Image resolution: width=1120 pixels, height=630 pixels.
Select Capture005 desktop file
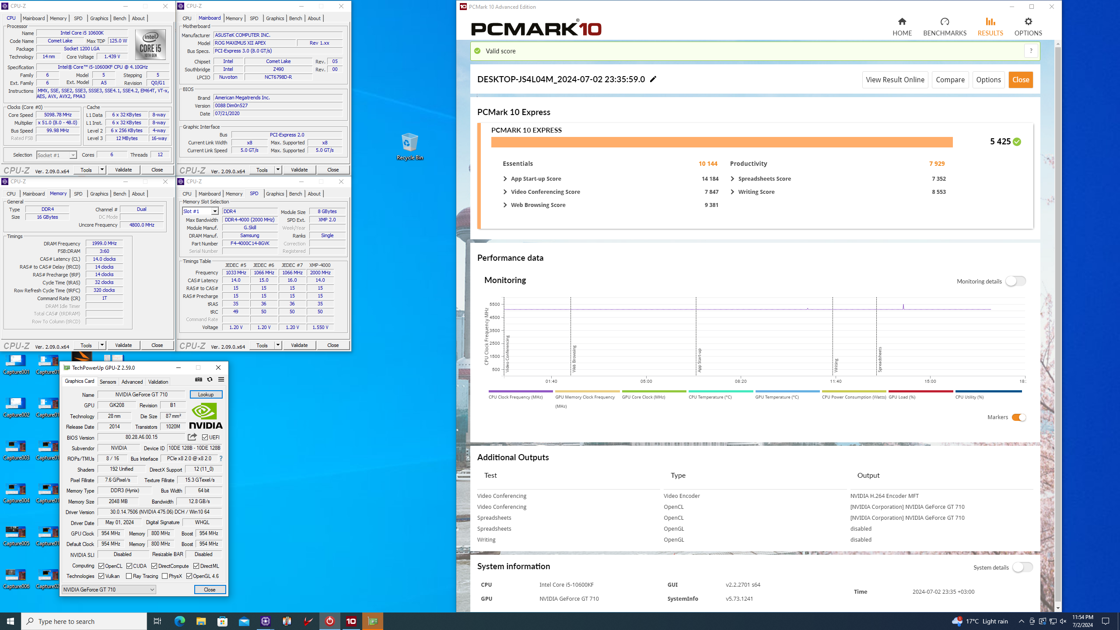(16, 535)
